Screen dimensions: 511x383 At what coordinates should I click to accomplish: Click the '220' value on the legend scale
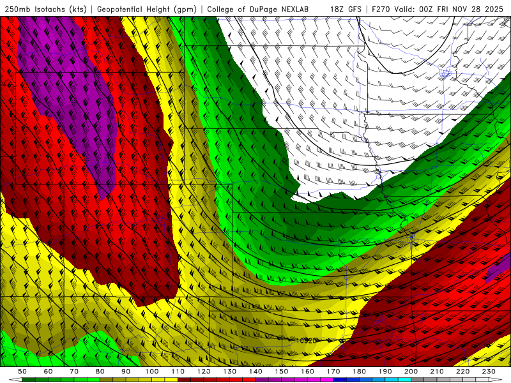(462, 372)
